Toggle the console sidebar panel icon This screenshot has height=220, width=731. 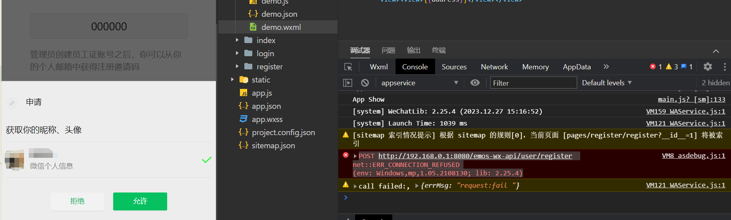[348, 83]
